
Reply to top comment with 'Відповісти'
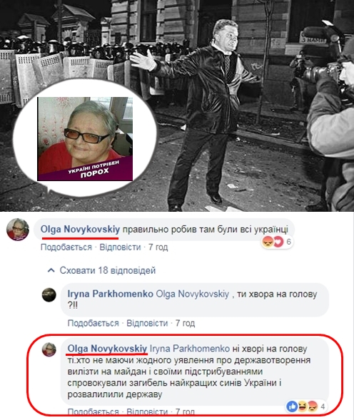120,247
